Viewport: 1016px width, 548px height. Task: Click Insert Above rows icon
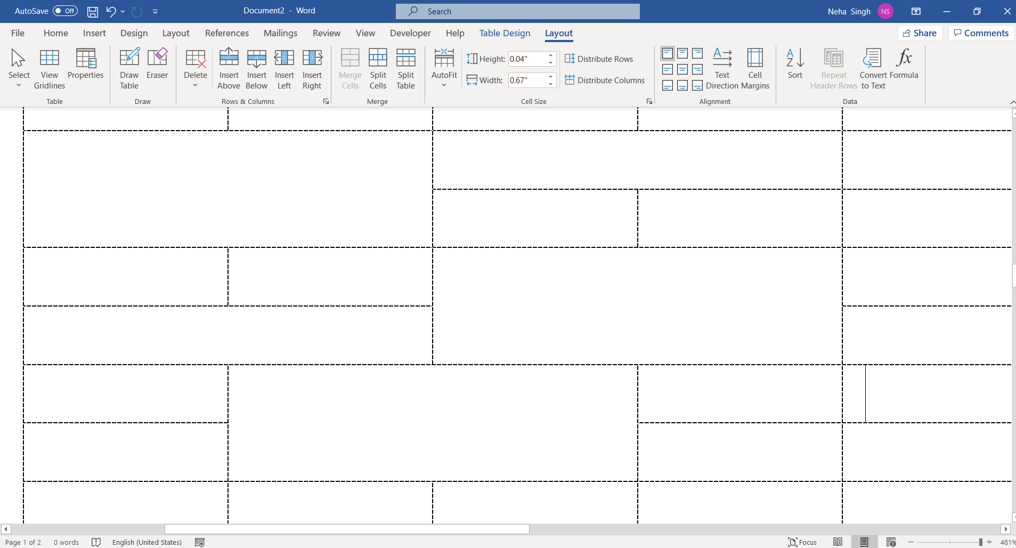point(229,69)
